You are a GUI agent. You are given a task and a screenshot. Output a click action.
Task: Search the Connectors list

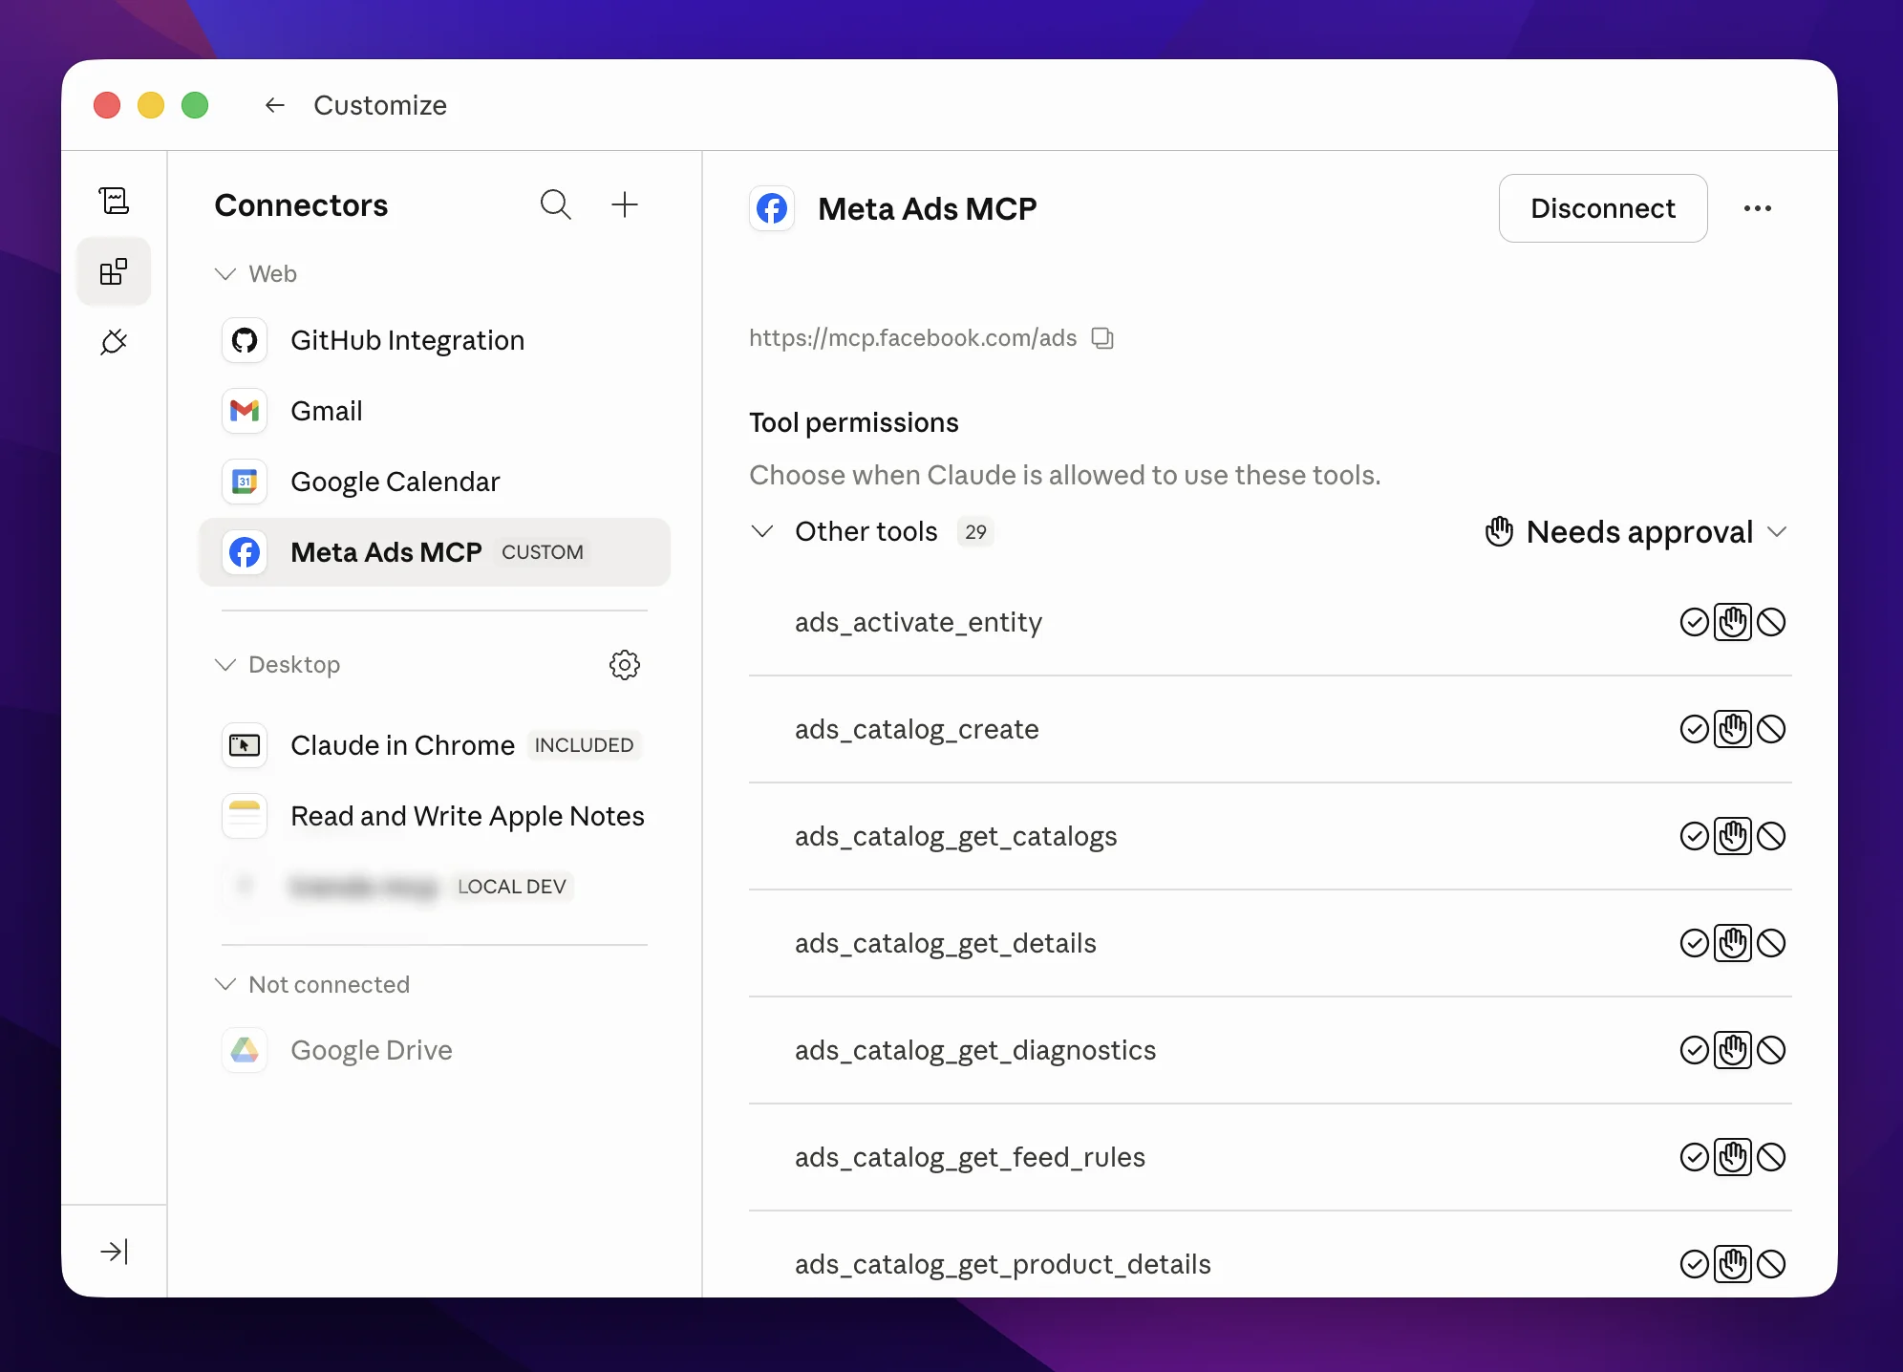(x=556, y=204)
